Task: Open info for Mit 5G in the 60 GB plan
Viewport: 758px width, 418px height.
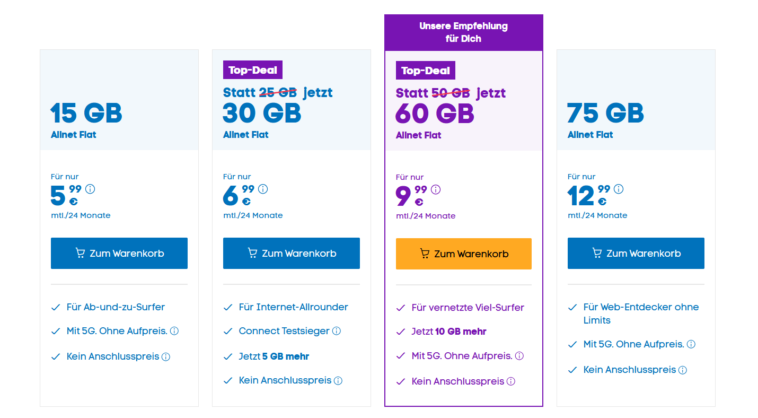Action: 518,356
